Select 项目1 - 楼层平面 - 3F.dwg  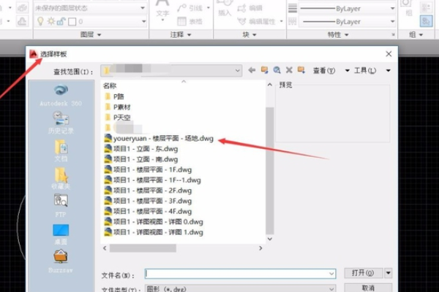[148, 201]
